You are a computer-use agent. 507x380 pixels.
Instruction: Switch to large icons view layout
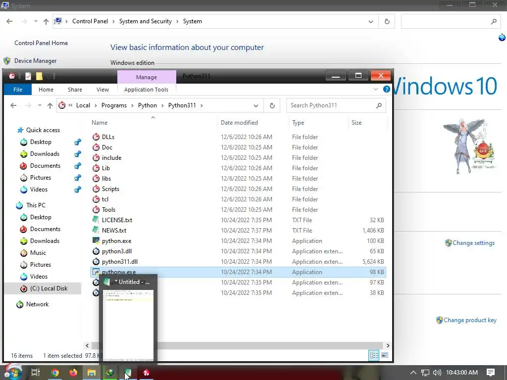(385, 355)
